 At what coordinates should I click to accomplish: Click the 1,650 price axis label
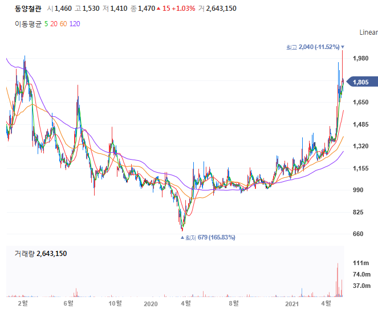(x=361, y=102)
